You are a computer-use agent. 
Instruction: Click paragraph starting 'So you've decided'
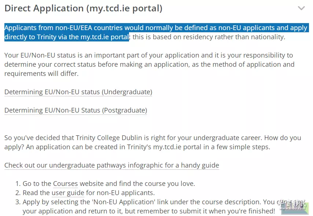point(153,142)
